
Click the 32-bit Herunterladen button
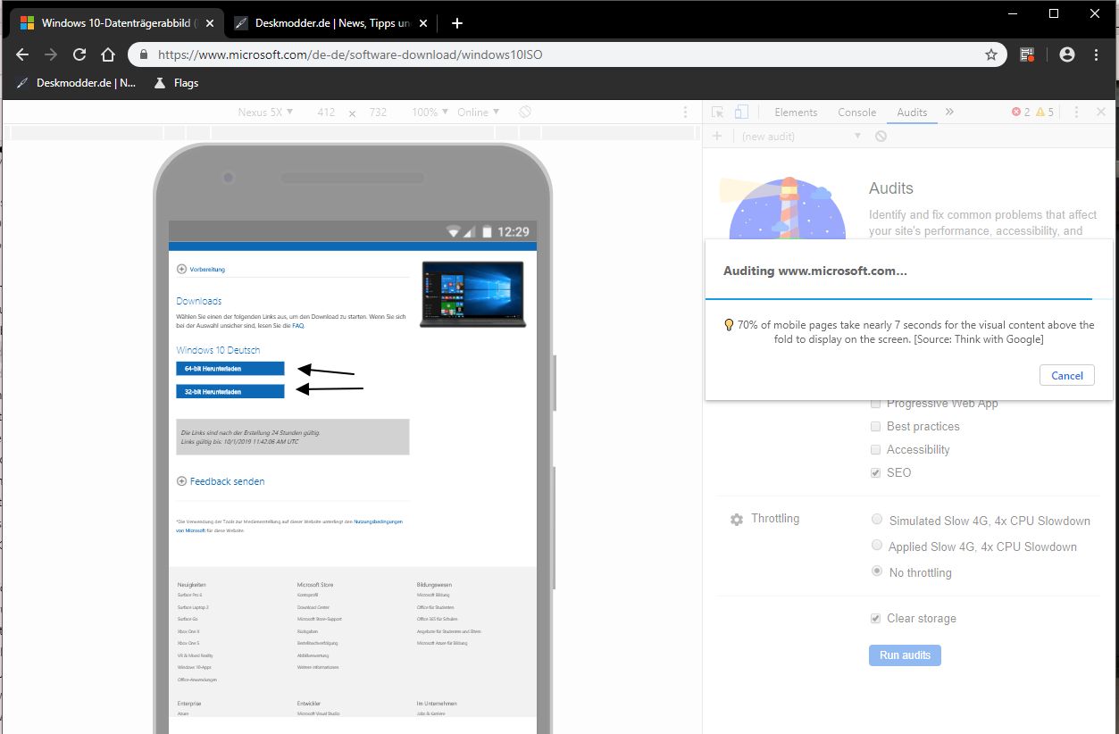tap(230, 391)
